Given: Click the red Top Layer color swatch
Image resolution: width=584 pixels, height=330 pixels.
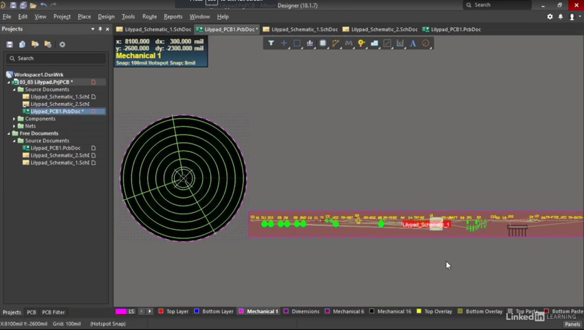Looking at the screenshot, I should (161, 311).
